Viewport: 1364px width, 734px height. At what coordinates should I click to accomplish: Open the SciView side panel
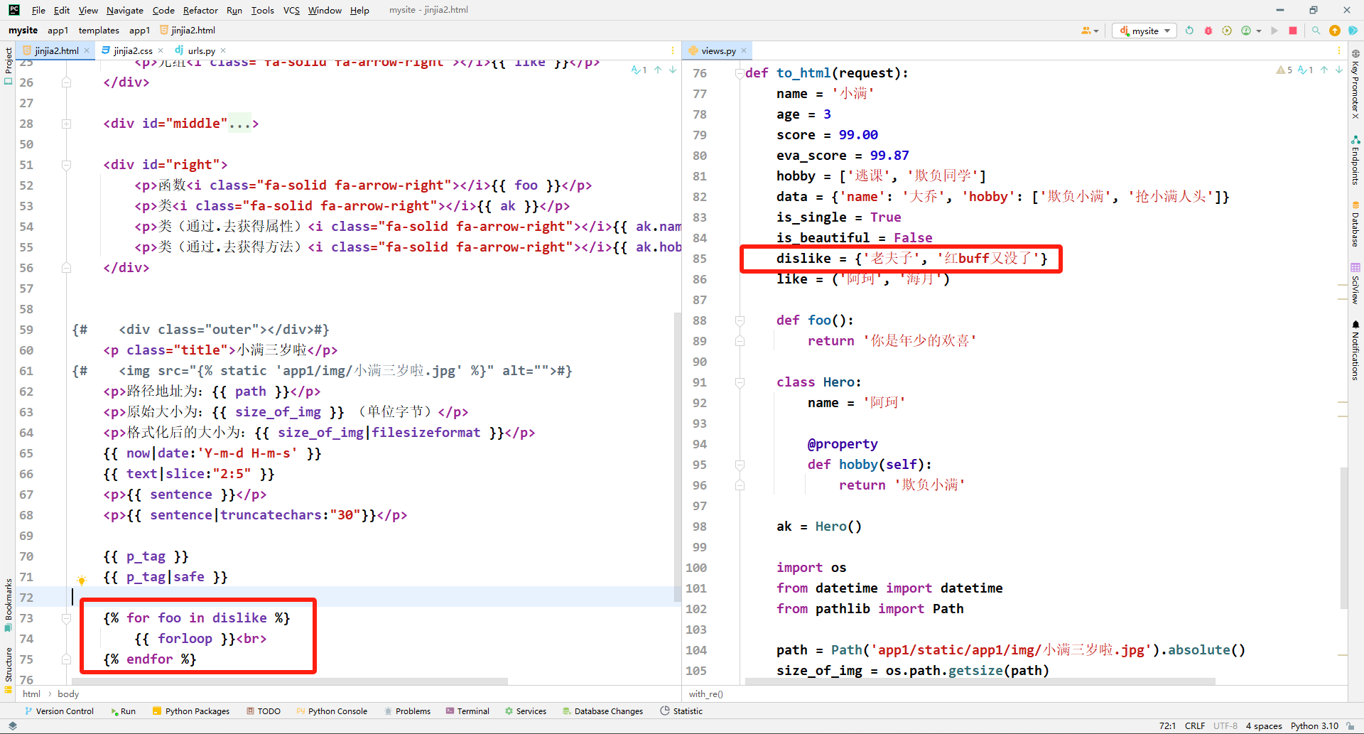point(1355,284)
